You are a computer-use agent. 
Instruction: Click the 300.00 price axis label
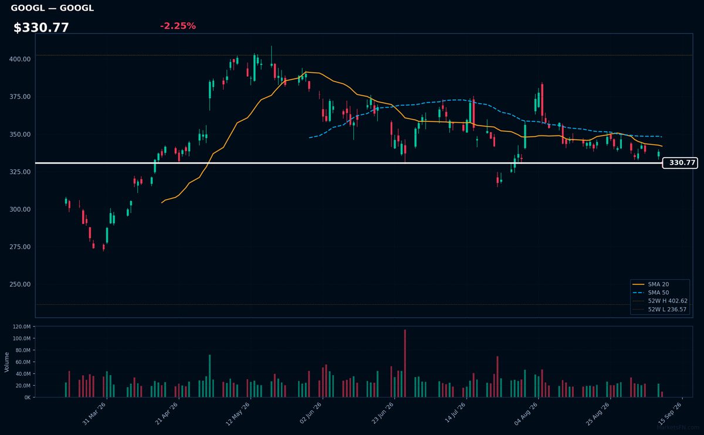click(x=20, y=209)
